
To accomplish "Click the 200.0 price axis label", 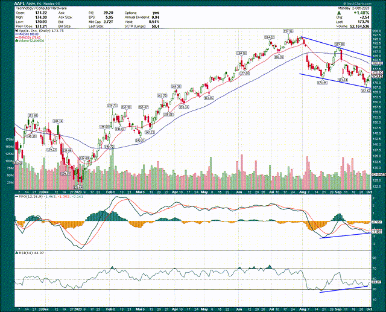I will [x=377, y=31].
